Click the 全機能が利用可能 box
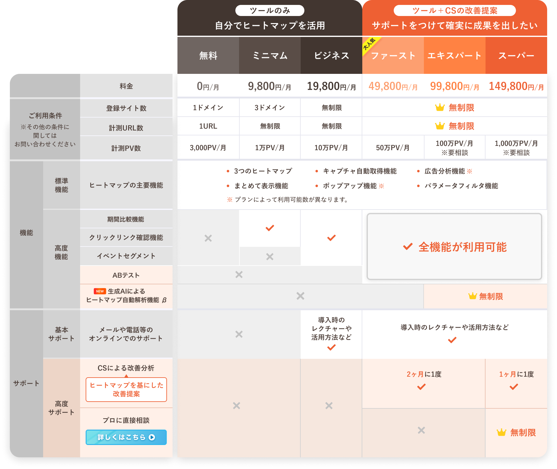The image size is (557, 469). pyautogui.click(x=454, y=247)
